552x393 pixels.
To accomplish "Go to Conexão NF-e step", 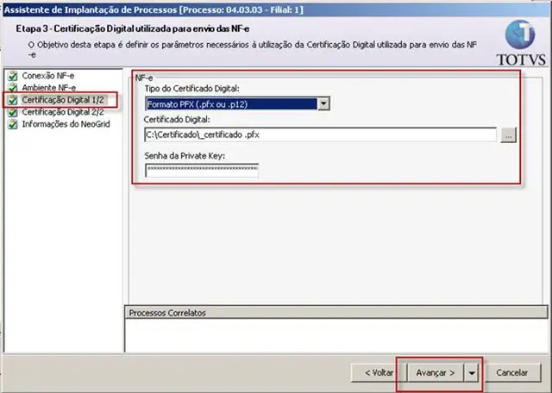I will 48,76.
